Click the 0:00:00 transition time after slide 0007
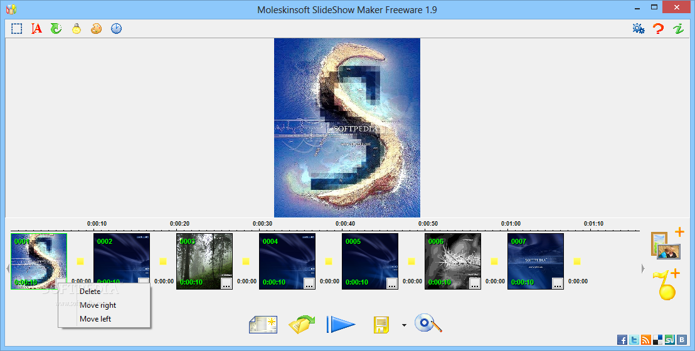The image size is (695, 351). [578, 281]
